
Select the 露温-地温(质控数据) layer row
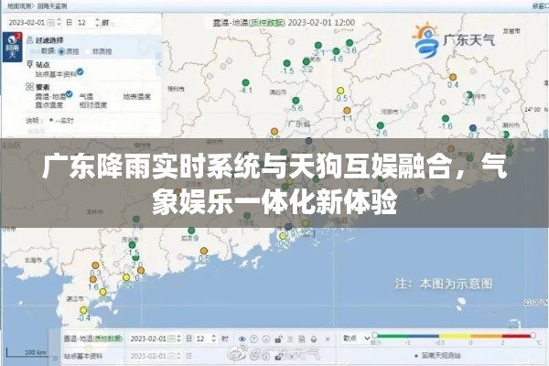(x=93, y=339)
